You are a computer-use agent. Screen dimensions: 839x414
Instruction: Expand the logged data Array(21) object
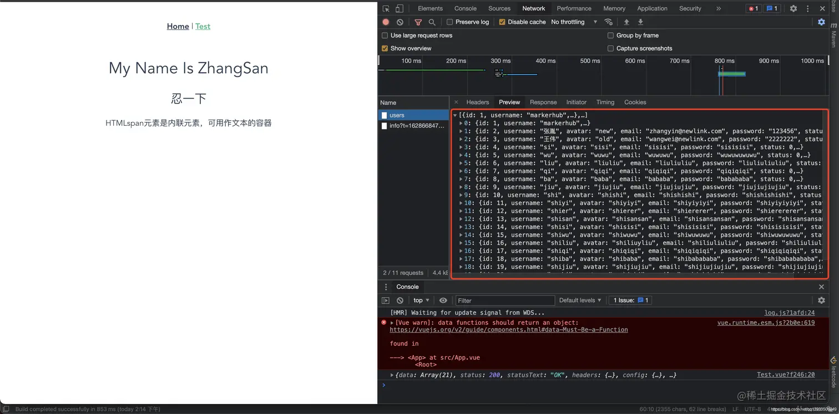click(392, 375)
